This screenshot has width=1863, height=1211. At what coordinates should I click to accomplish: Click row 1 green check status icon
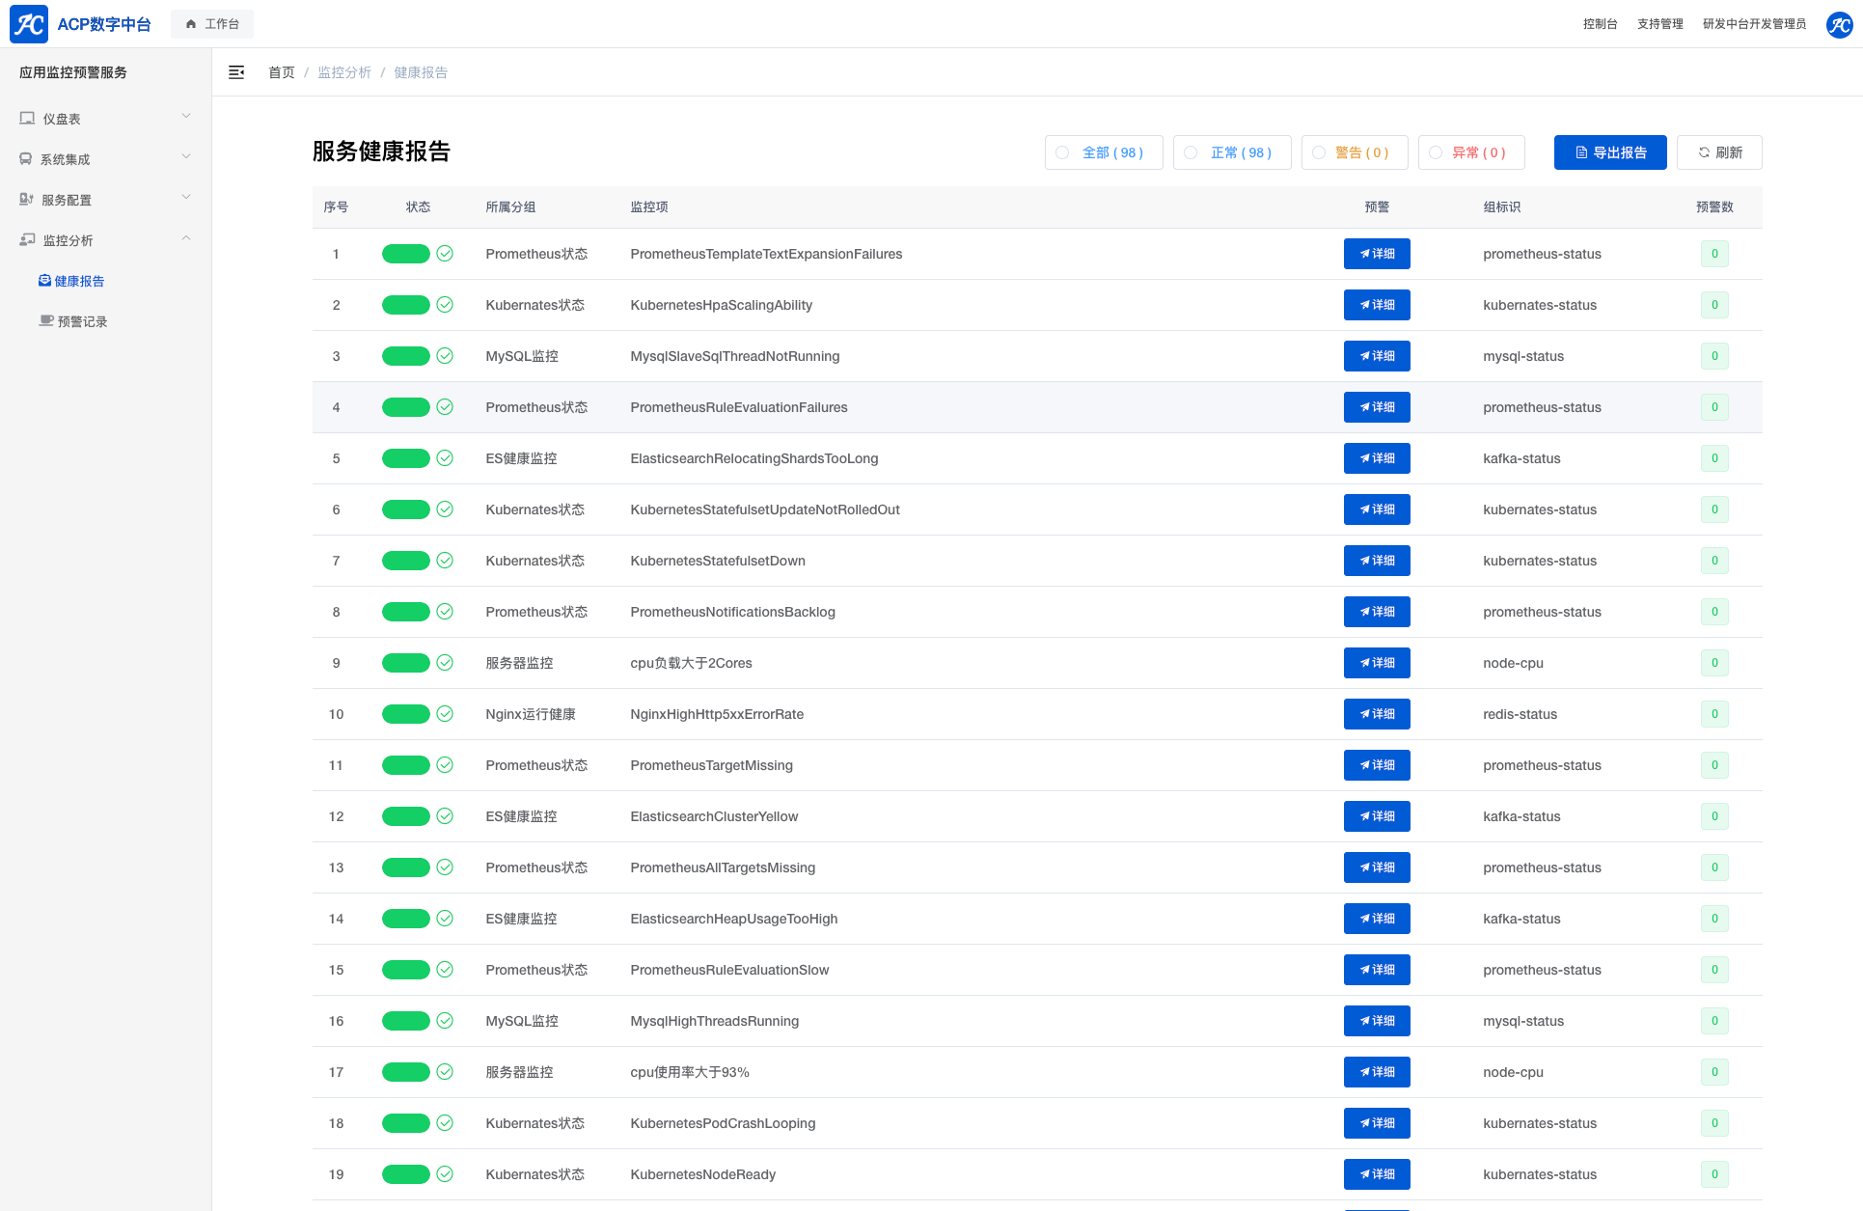[x=445, y=254]
